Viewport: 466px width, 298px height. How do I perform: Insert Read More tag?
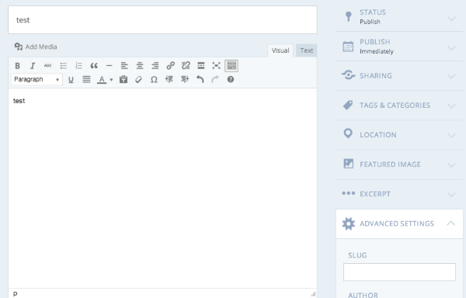[201, 66]
